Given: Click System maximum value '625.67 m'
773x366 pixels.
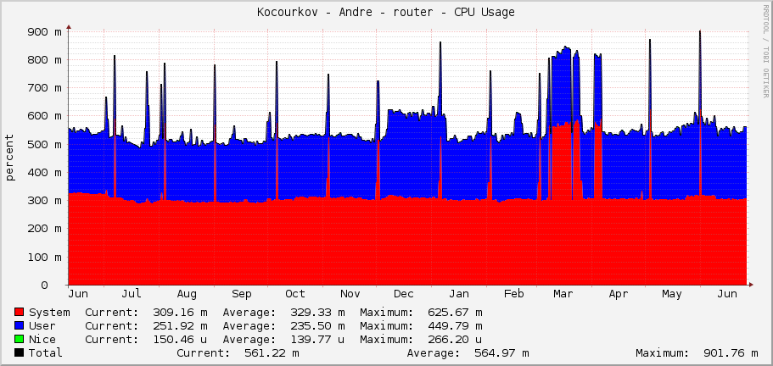Looking at the screenshot, I should 455,313.
